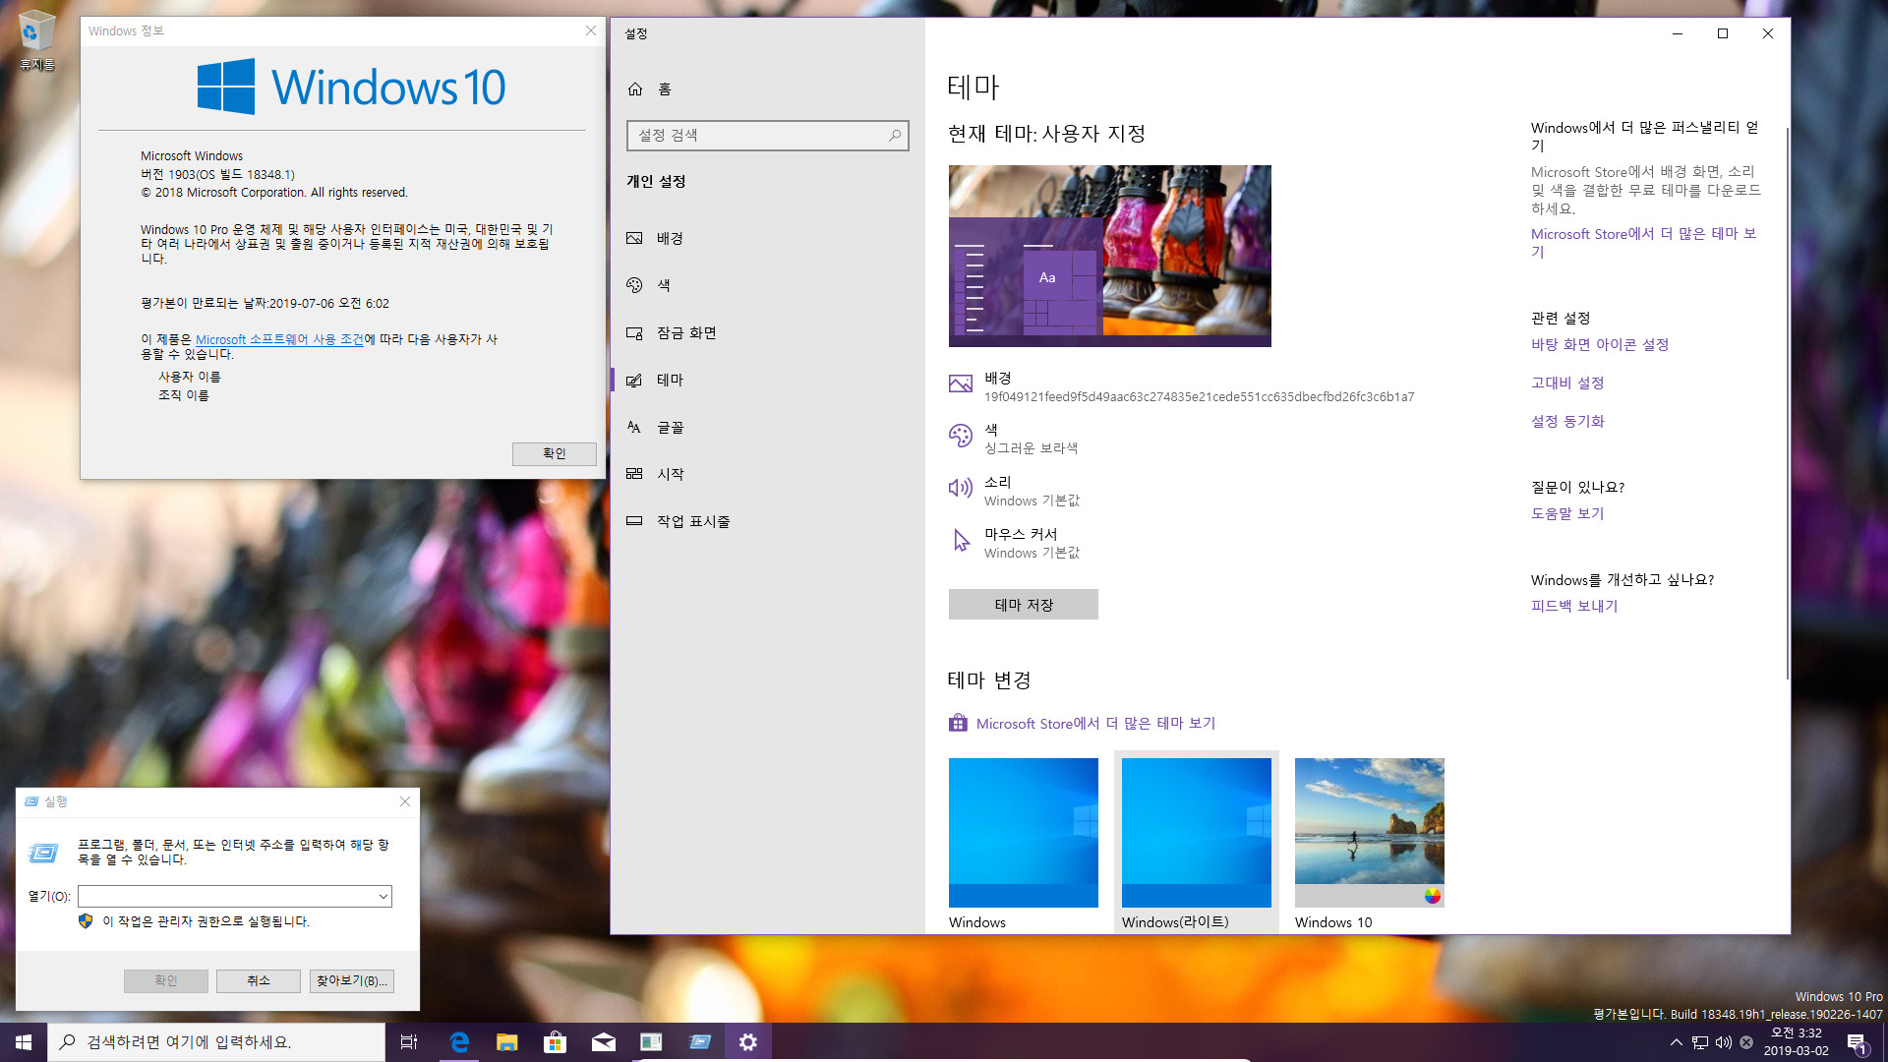Screen dimensions: 1888x1062
Task: Open the Fonts (글꼴) settings page
Action: pos(767,427)
